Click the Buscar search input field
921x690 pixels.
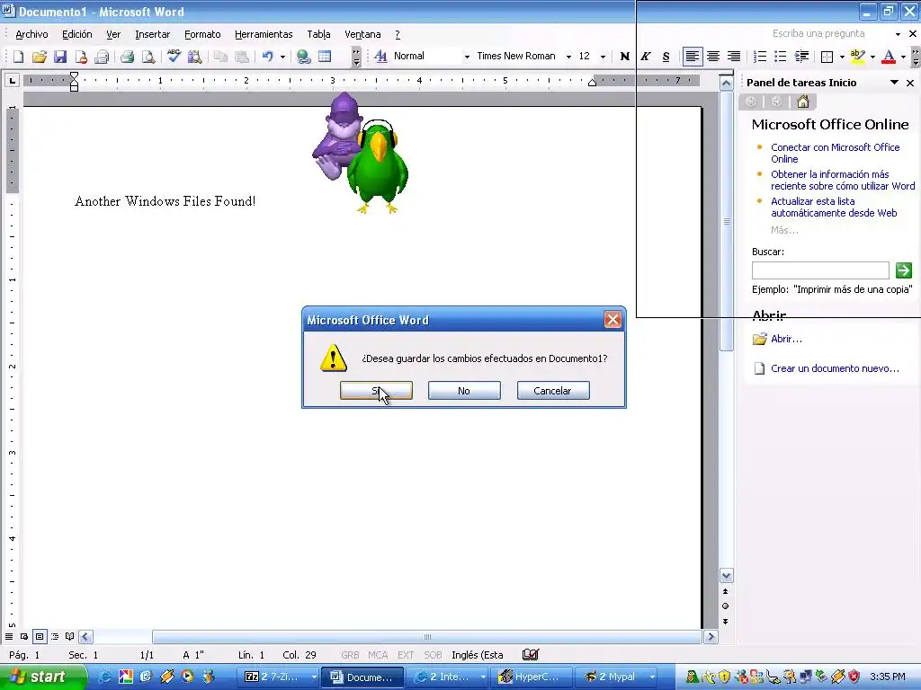coord(820,270)
